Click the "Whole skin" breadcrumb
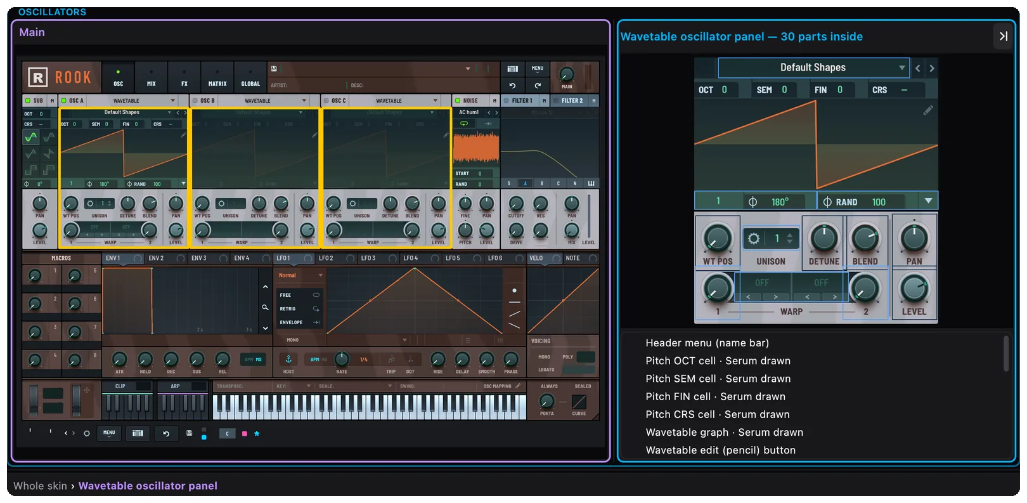The height and width of the screenshot is (503, 1027). click(40, 486)
